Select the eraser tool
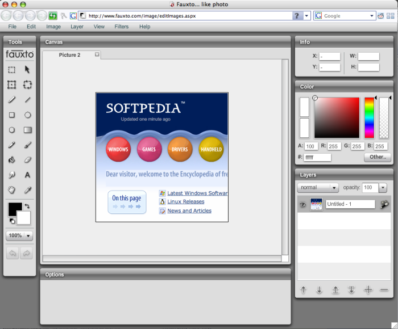Image resolution: width=398 pixels, height=329 pixels. tap(28, 160)
